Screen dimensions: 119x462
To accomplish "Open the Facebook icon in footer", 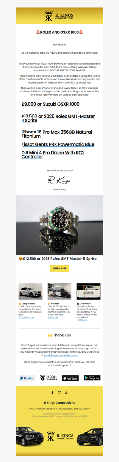I will pyautogui.click(x=52, y=392).
